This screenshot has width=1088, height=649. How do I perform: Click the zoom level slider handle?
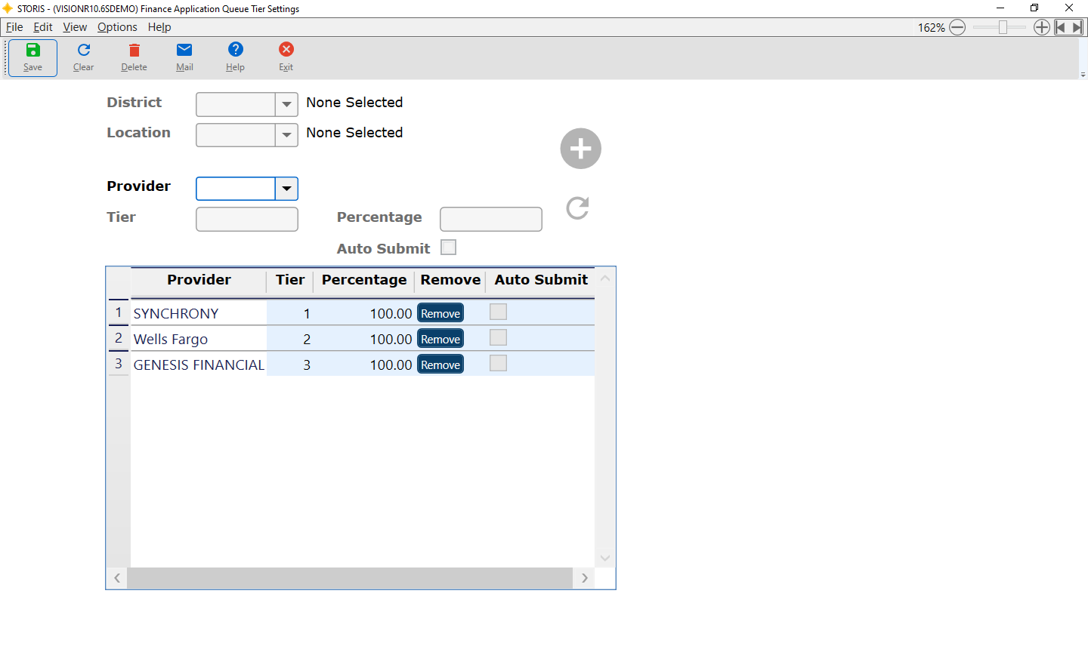1003,27
